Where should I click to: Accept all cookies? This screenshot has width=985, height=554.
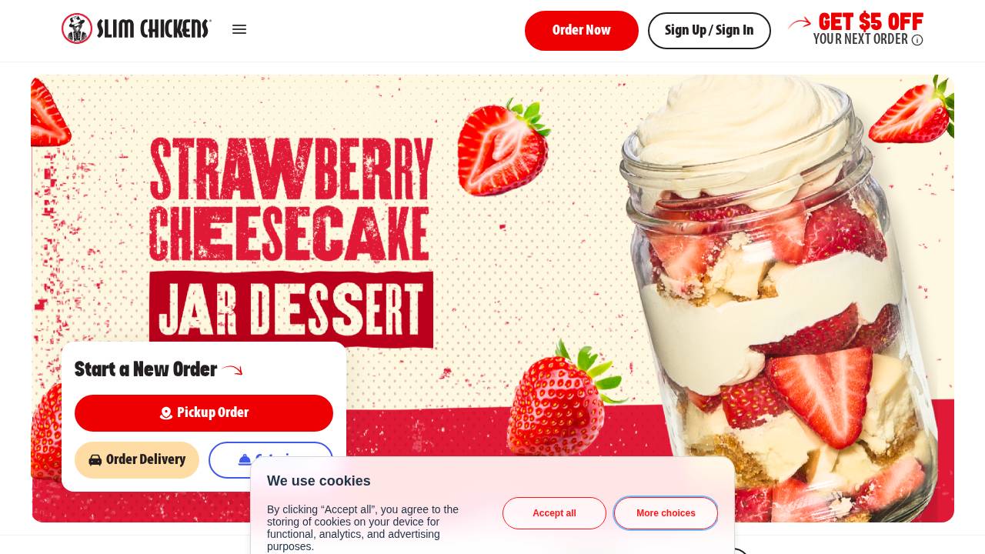[x=554, y=513]
